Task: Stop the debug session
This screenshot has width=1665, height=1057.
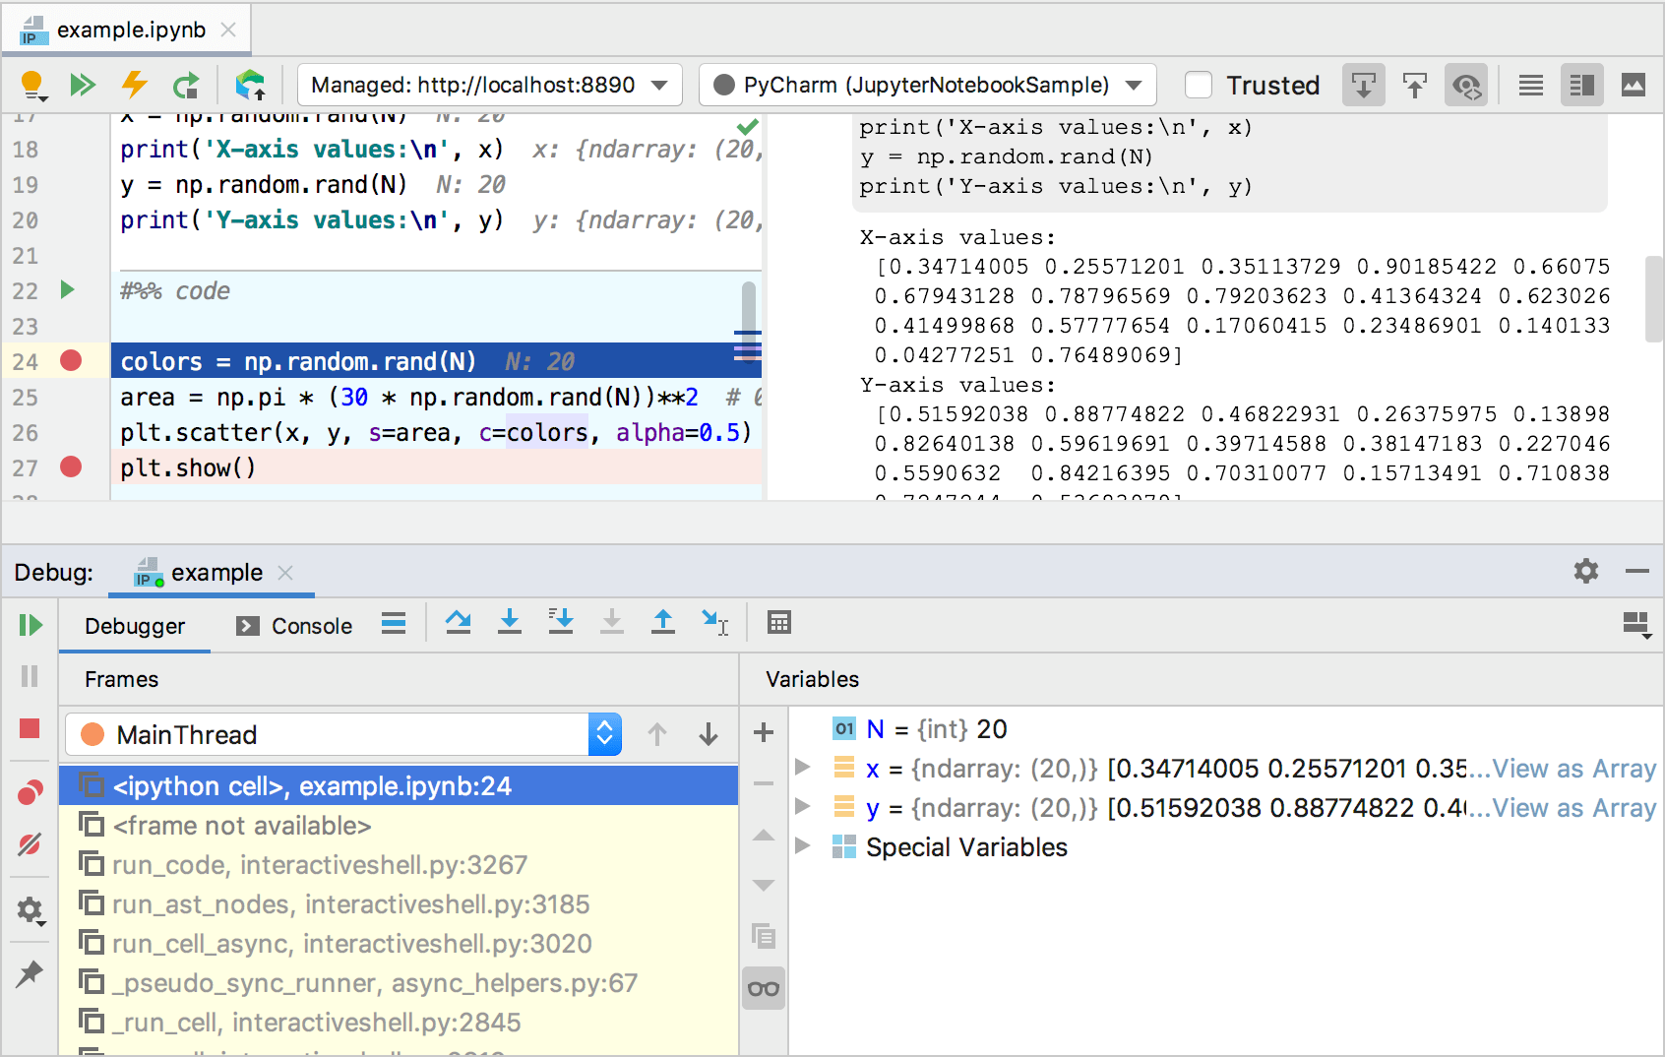Action: tap(29, 728)
